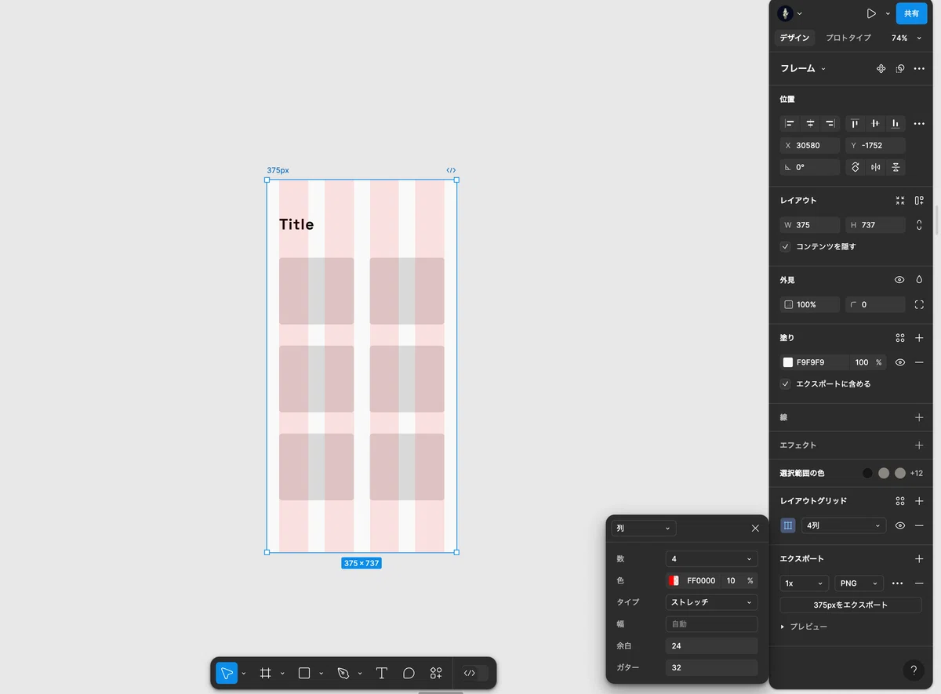The width and height of the screenshot is (941, 694).
Task: Open the styles icon in 塗り section
Action: [900, 338]
